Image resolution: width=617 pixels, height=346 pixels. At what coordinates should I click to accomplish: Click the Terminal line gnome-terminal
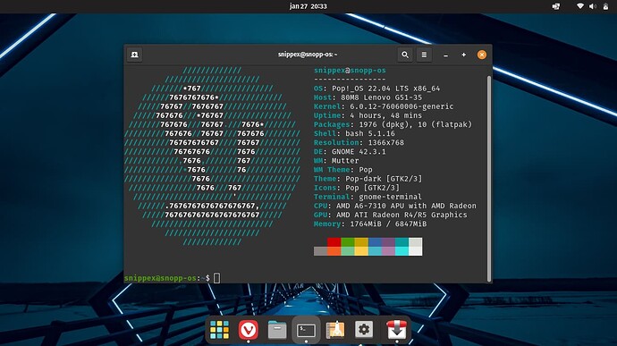(368, 198)
